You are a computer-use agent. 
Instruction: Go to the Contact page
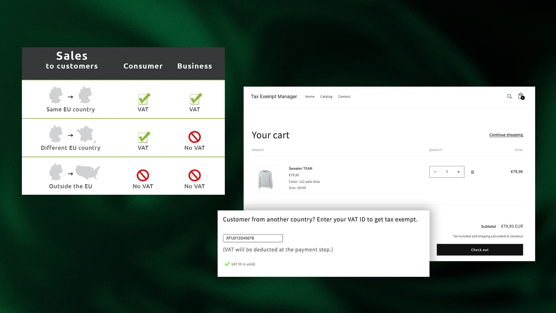pos(344,97)
